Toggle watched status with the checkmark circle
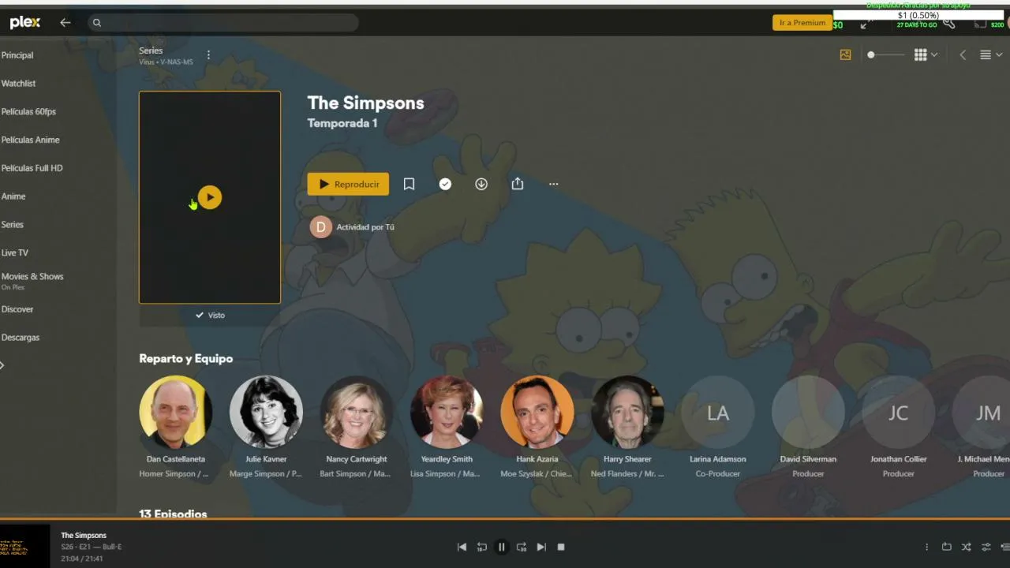The image size is (1010, 568). tap(445, 184)
